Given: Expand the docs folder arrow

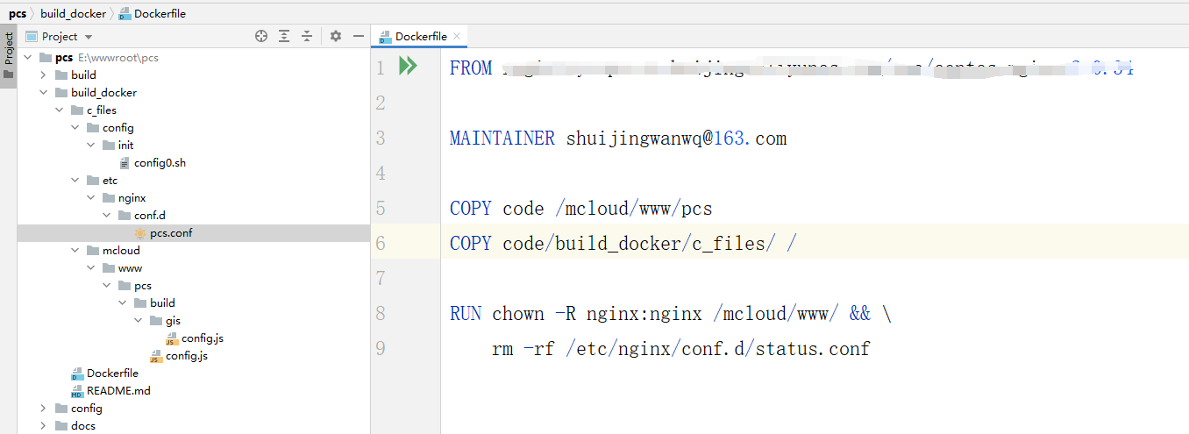Looking at the screenshot, I should click(x=44, y=426).
